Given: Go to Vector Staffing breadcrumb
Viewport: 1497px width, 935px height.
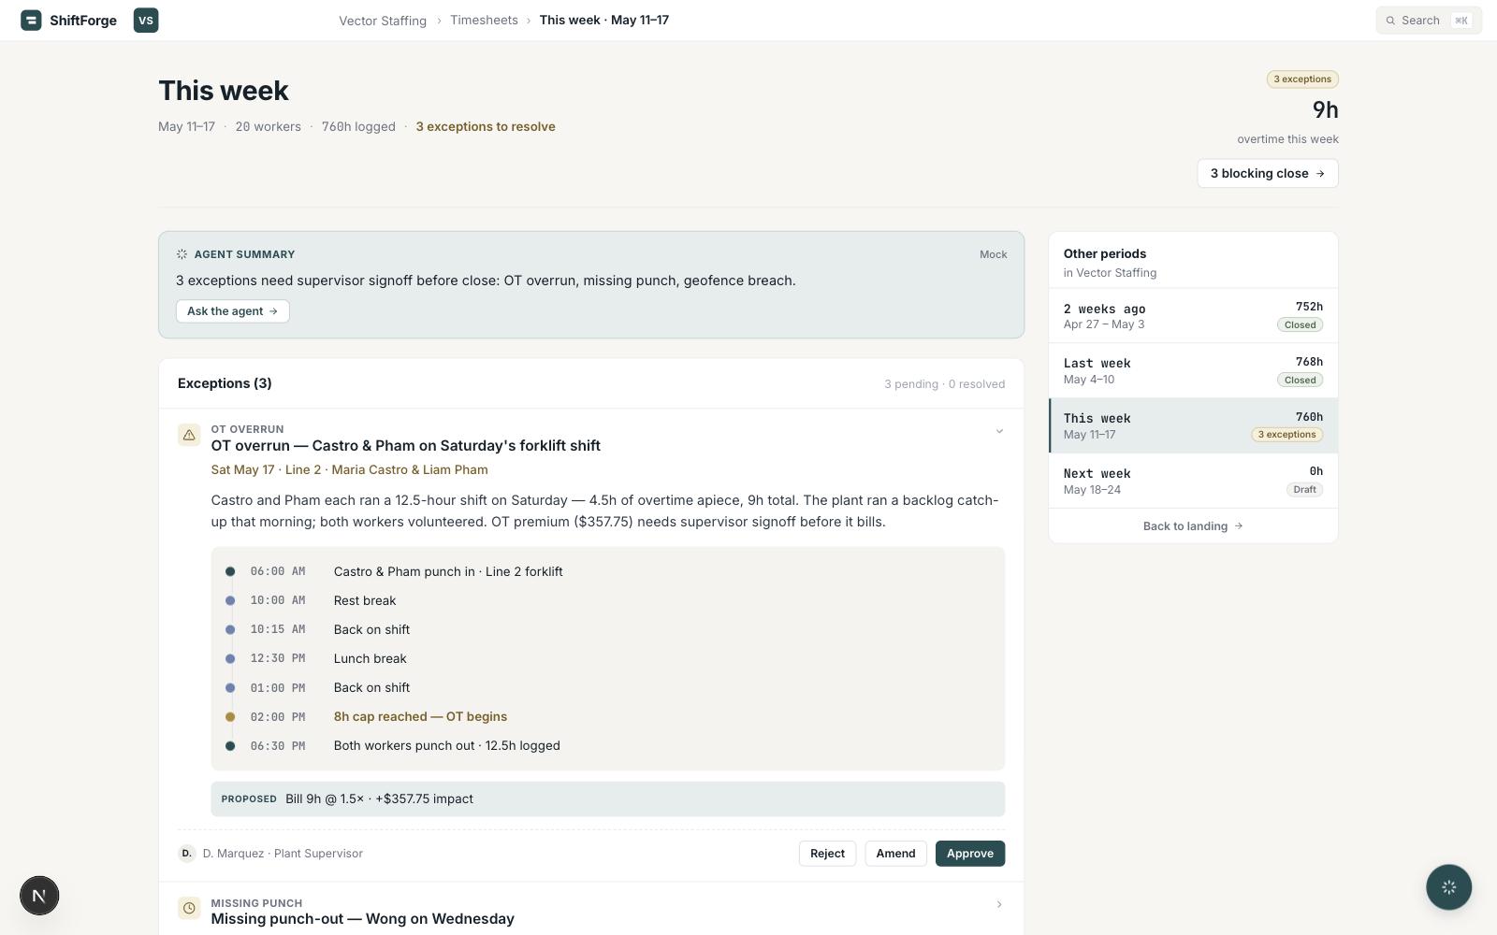Looking at the screenshot, I should point(383,21).
